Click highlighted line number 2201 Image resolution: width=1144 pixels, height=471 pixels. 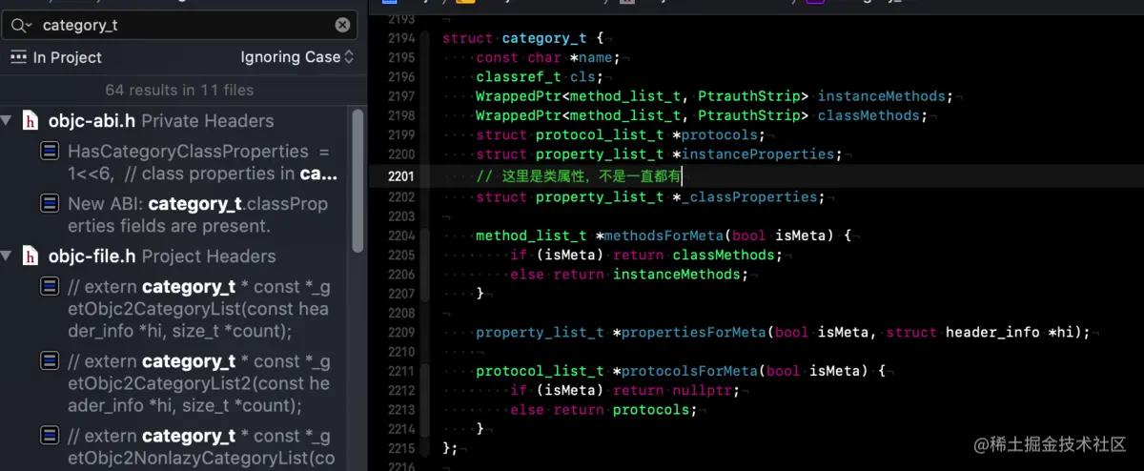pos(402,175)
